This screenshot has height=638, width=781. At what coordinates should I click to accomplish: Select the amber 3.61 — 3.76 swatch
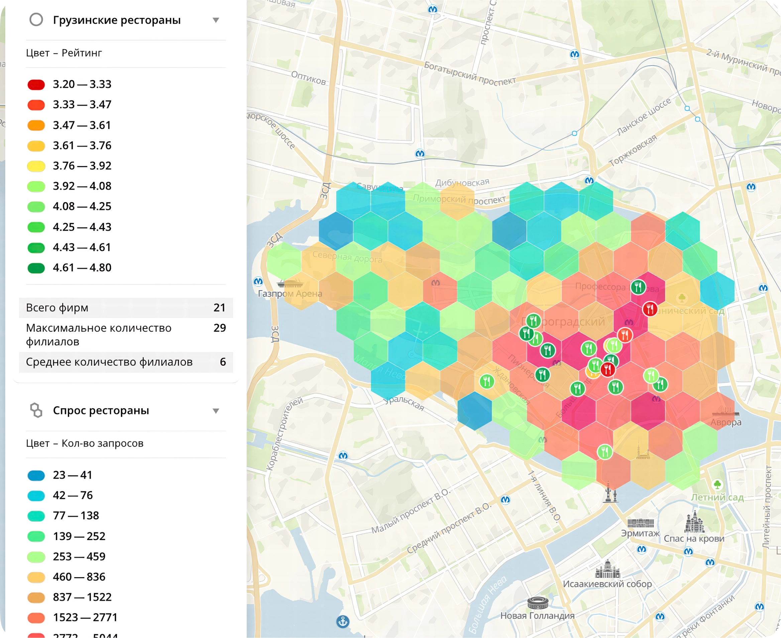[x=36, y=145]
